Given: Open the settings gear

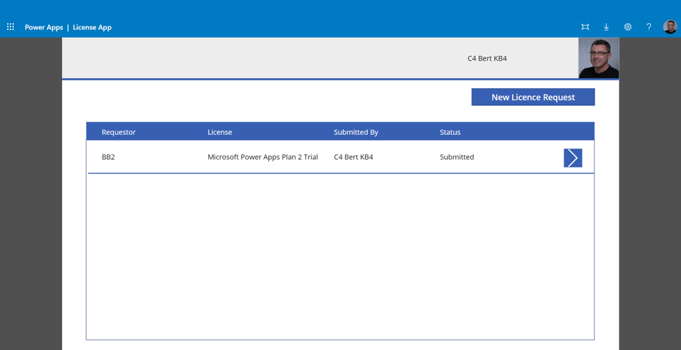Looking at the screenshot, I should (x=627, y=27).
